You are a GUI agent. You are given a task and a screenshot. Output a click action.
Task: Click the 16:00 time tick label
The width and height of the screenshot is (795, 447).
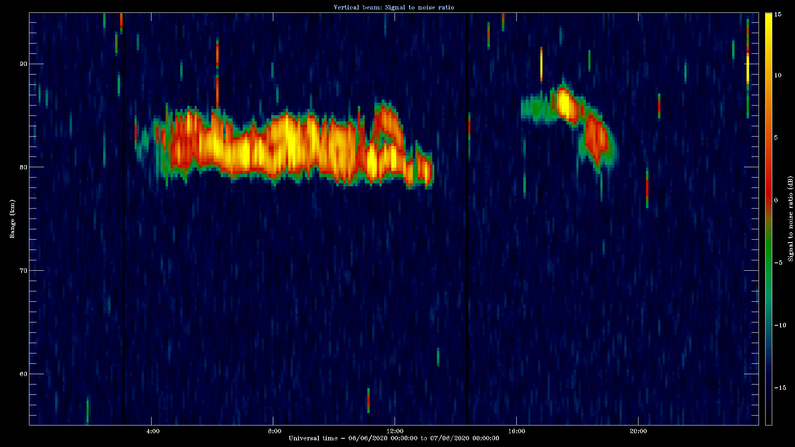pyautogui.click(x=516, y=431)
